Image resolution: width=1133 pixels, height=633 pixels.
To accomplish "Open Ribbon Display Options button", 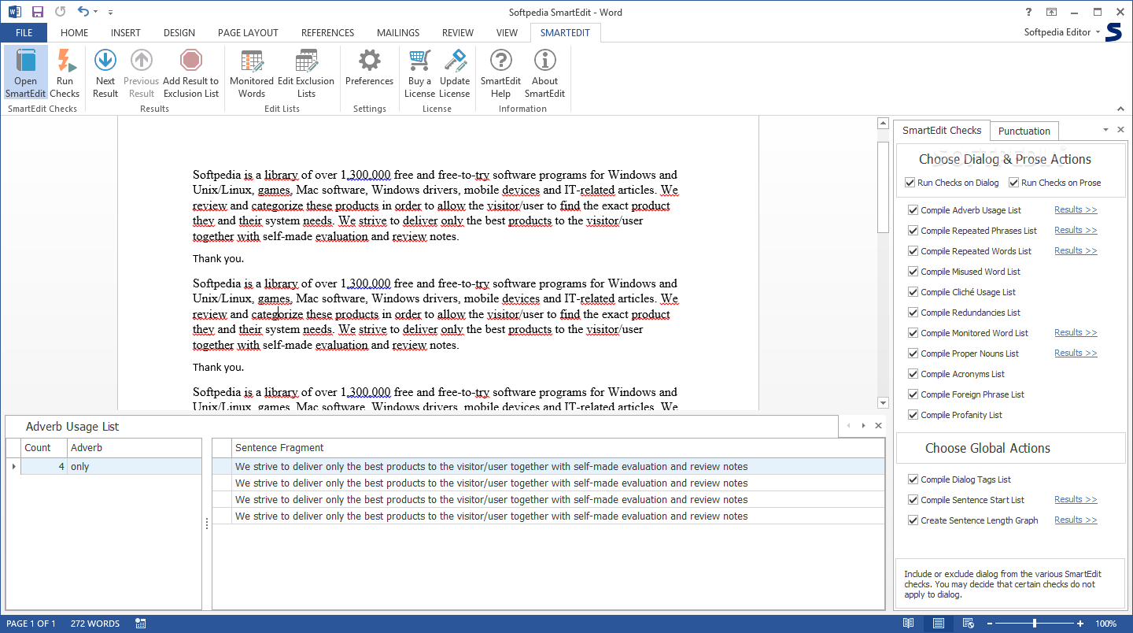I will point(1051,12).
